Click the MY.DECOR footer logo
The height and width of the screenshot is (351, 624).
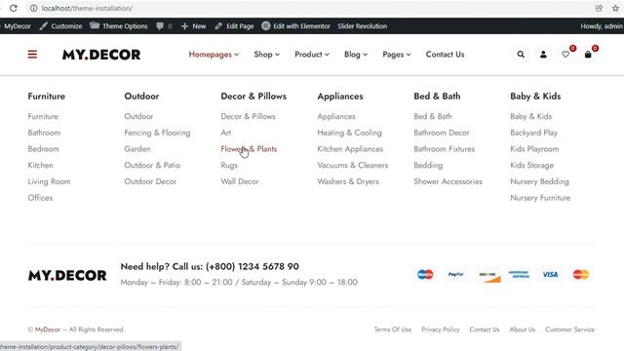[67, 275]
